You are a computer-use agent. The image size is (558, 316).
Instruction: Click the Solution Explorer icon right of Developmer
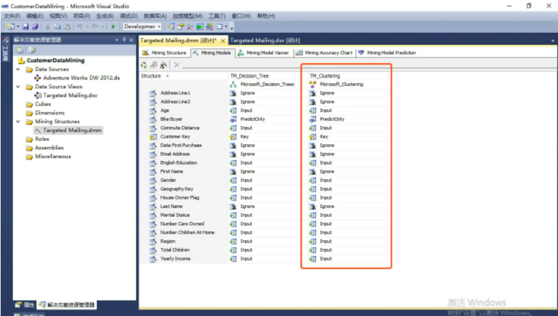pos(171,26)
